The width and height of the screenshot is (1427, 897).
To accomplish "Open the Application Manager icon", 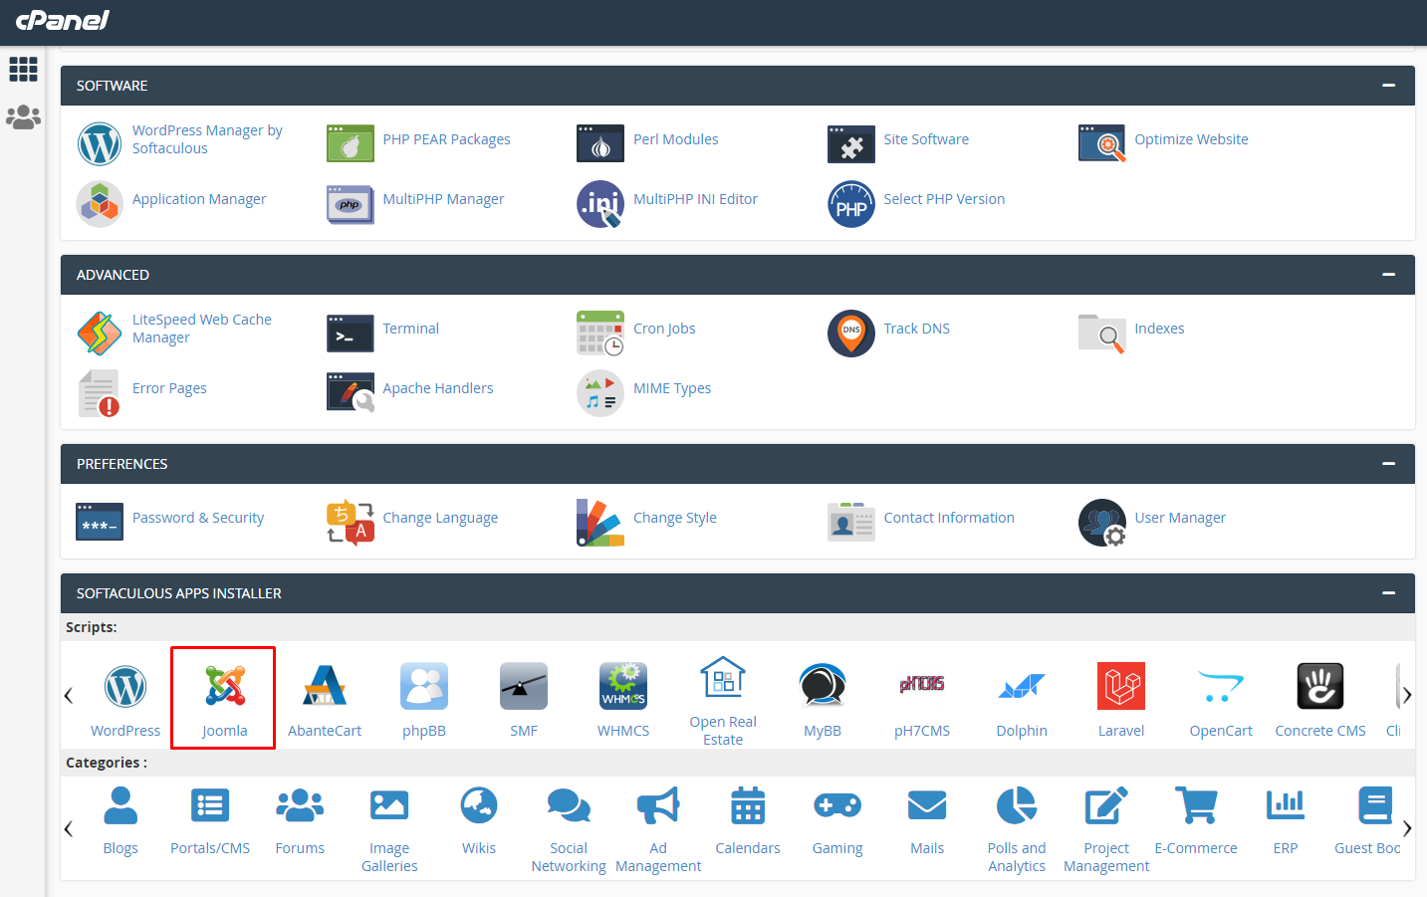I will (100, 204).
